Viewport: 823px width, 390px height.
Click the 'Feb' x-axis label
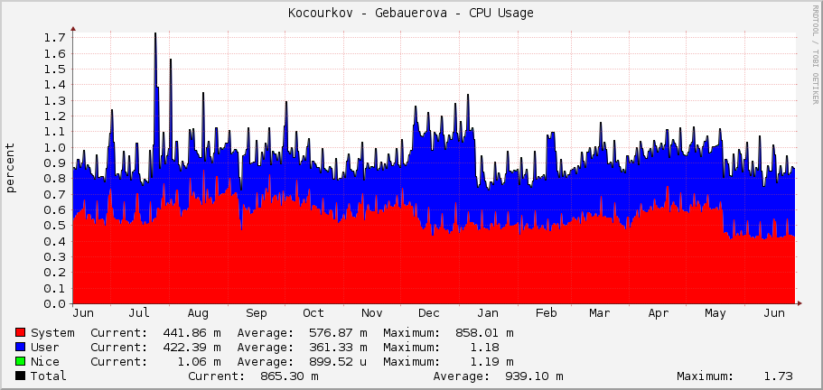click(546, 313)
